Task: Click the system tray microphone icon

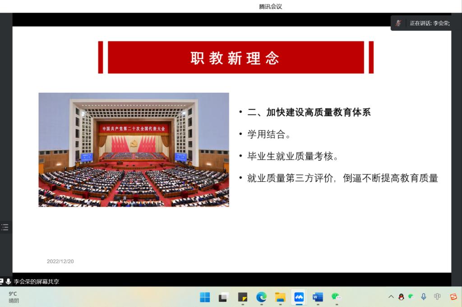Action: pos(423,297)
